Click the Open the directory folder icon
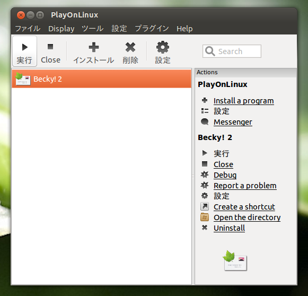308x296 pixels. tap(205, 217)
